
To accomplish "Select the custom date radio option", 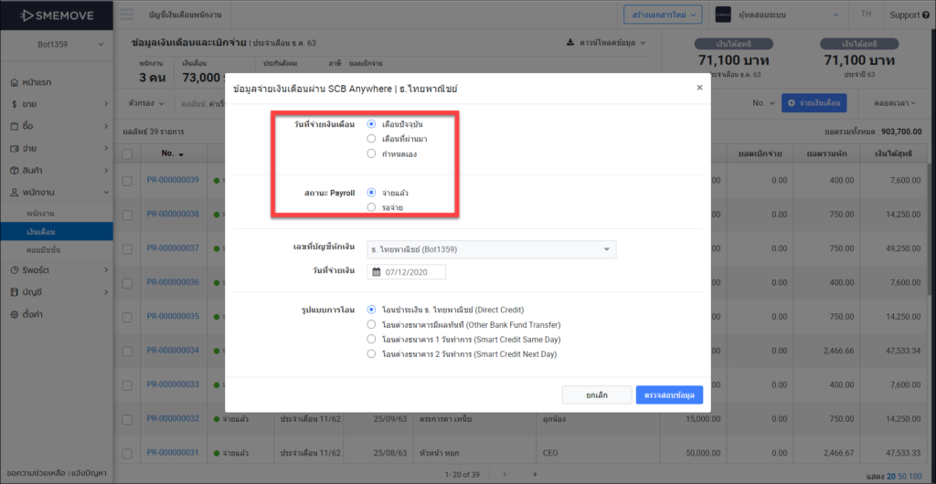I will [x=371, y=153].
